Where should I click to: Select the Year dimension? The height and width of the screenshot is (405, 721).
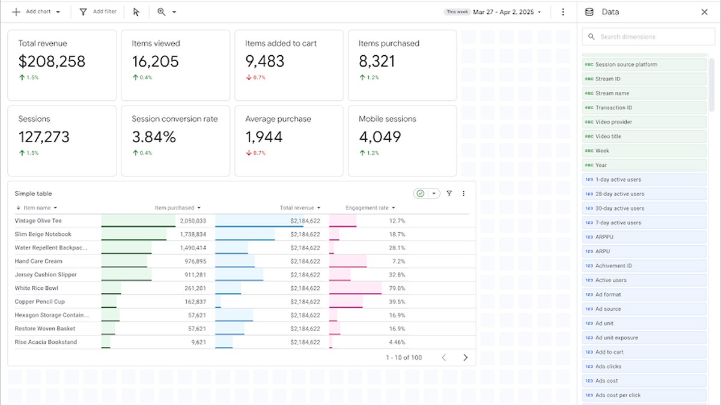coord(645,165)
